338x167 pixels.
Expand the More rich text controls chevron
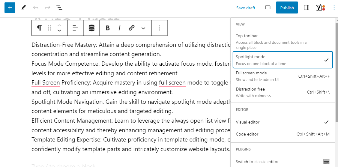coord(143,28)
